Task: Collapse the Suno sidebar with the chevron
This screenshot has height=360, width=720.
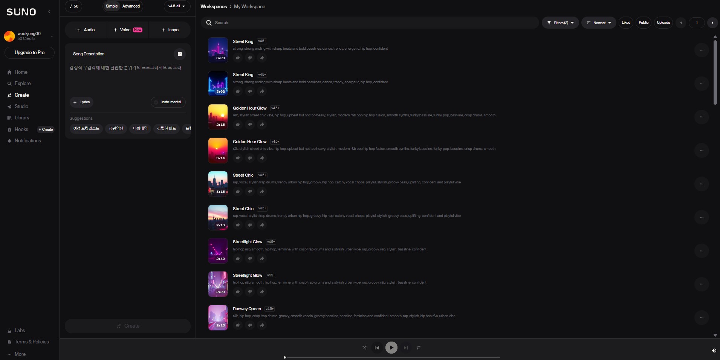Action: 49,12
